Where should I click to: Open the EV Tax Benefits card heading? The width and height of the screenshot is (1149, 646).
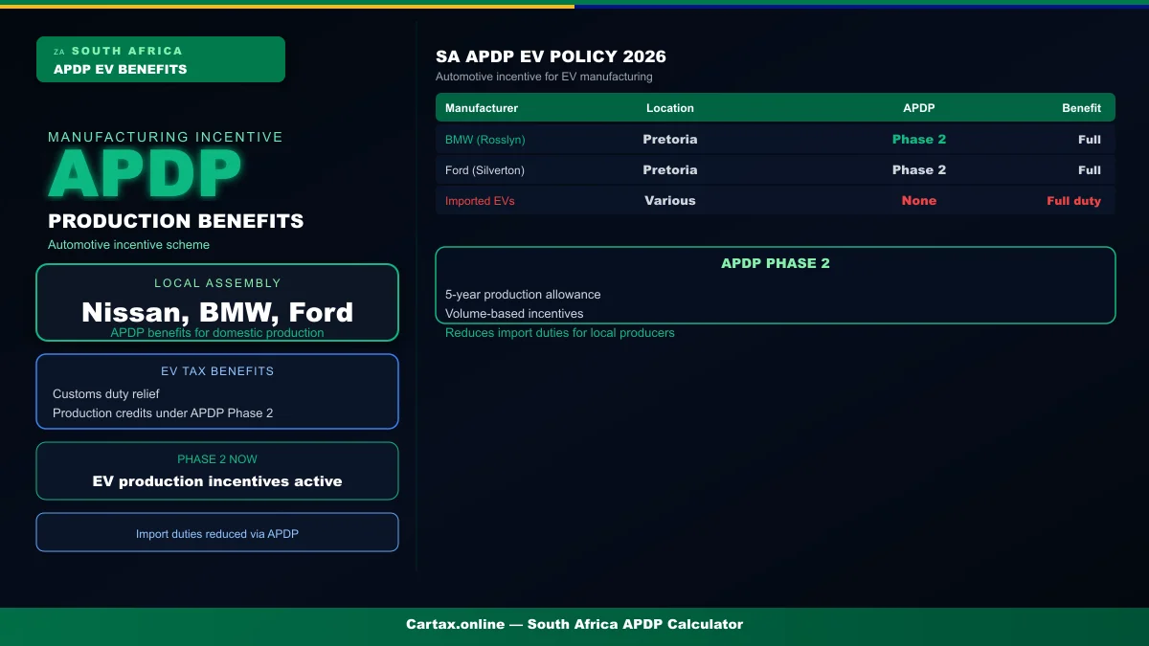point(217,371)
